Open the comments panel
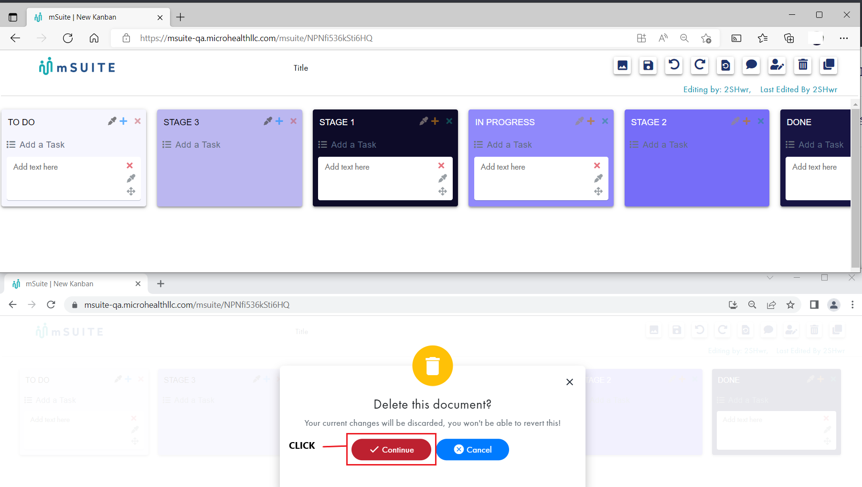Viewport: 862px width, 487px height. [x=751, y=65]
